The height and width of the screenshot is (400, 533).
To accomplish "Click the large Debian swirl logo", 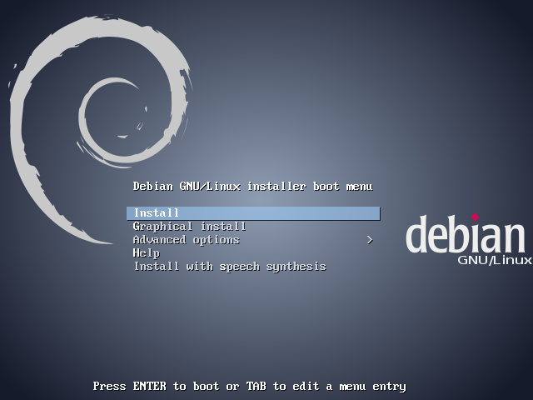I will [x=50, y=125].
